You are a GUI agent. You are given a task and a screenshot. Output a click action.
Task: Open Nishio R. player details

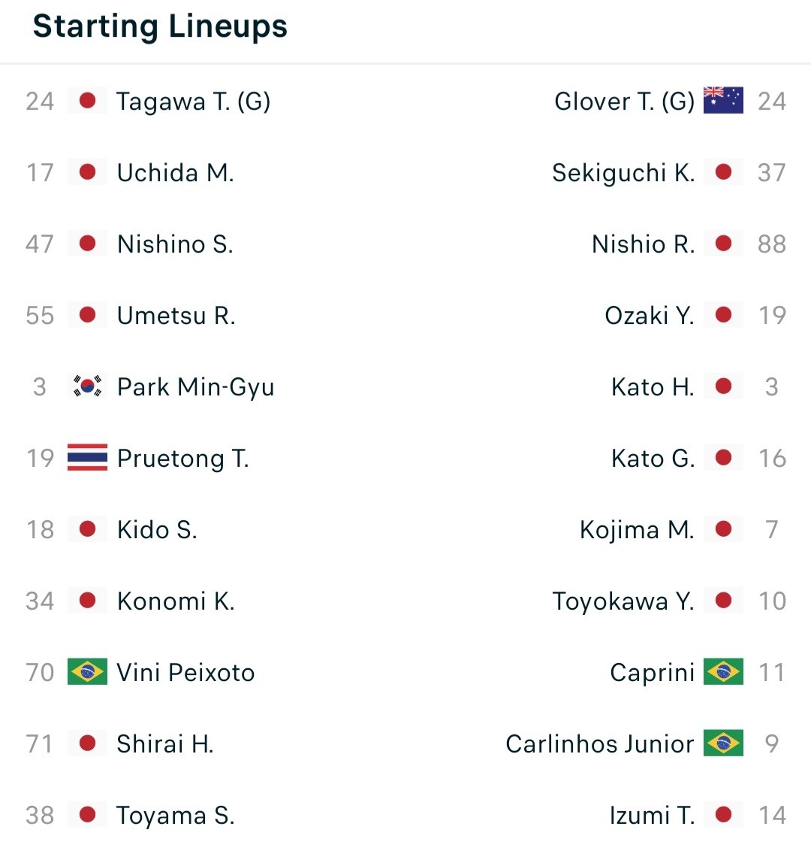643,244
